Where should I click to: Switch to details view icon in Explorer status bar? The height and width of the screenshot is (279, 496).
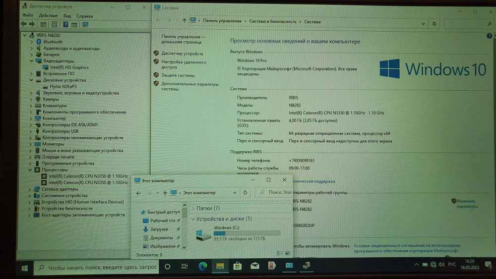[x=280, y=253]
